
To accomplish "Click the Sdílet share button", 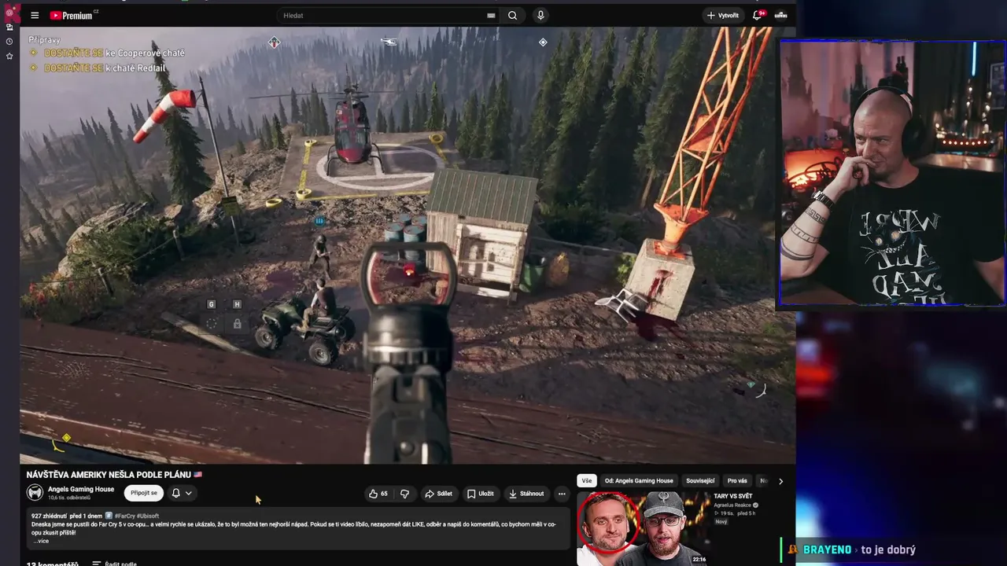I will click(438, 494).
